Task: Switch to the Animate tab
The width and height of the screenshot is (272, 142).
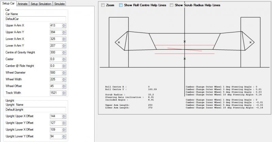Action: point(22,4)
